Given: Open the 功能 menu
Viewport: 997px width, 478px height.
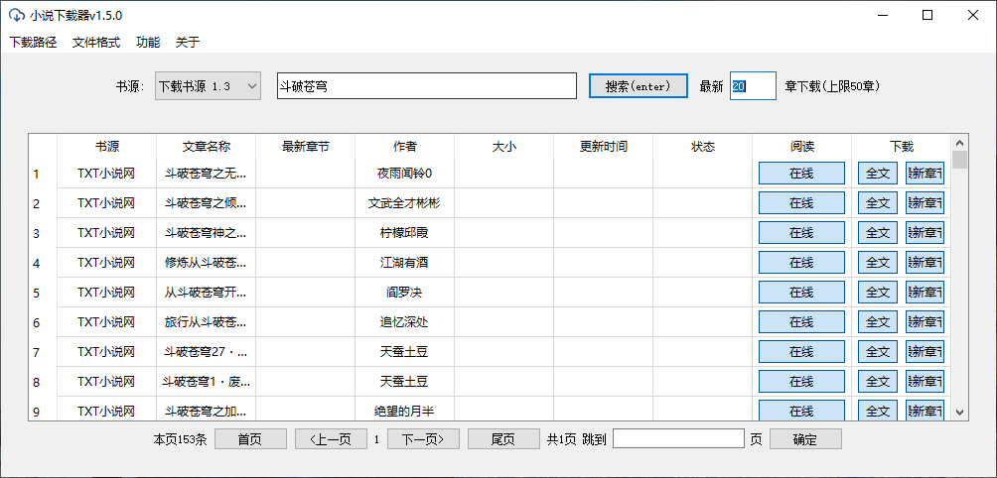Looking at the screenshot, I should (x=148, y=42).
